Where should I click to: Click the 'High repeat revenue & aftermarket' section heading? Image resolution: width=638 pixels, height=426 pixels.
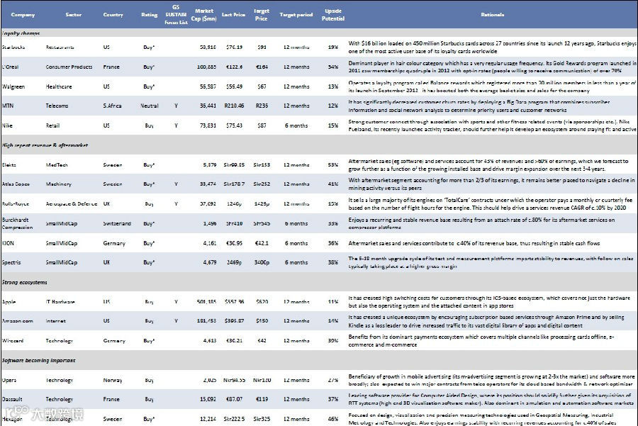coord(45,145)
